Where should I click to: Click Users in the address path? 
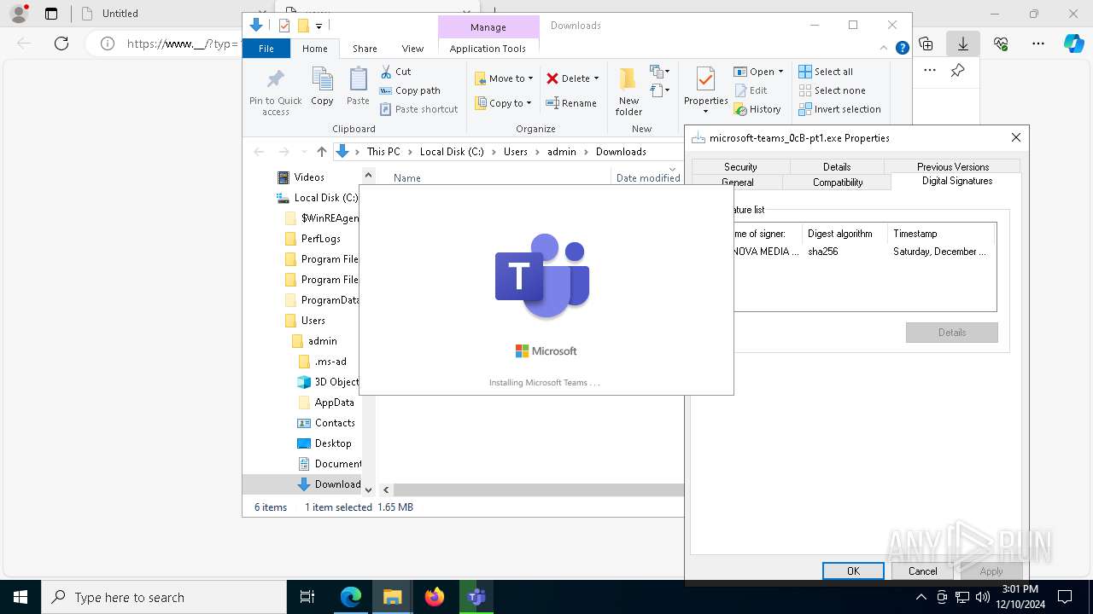pos(515,152)
